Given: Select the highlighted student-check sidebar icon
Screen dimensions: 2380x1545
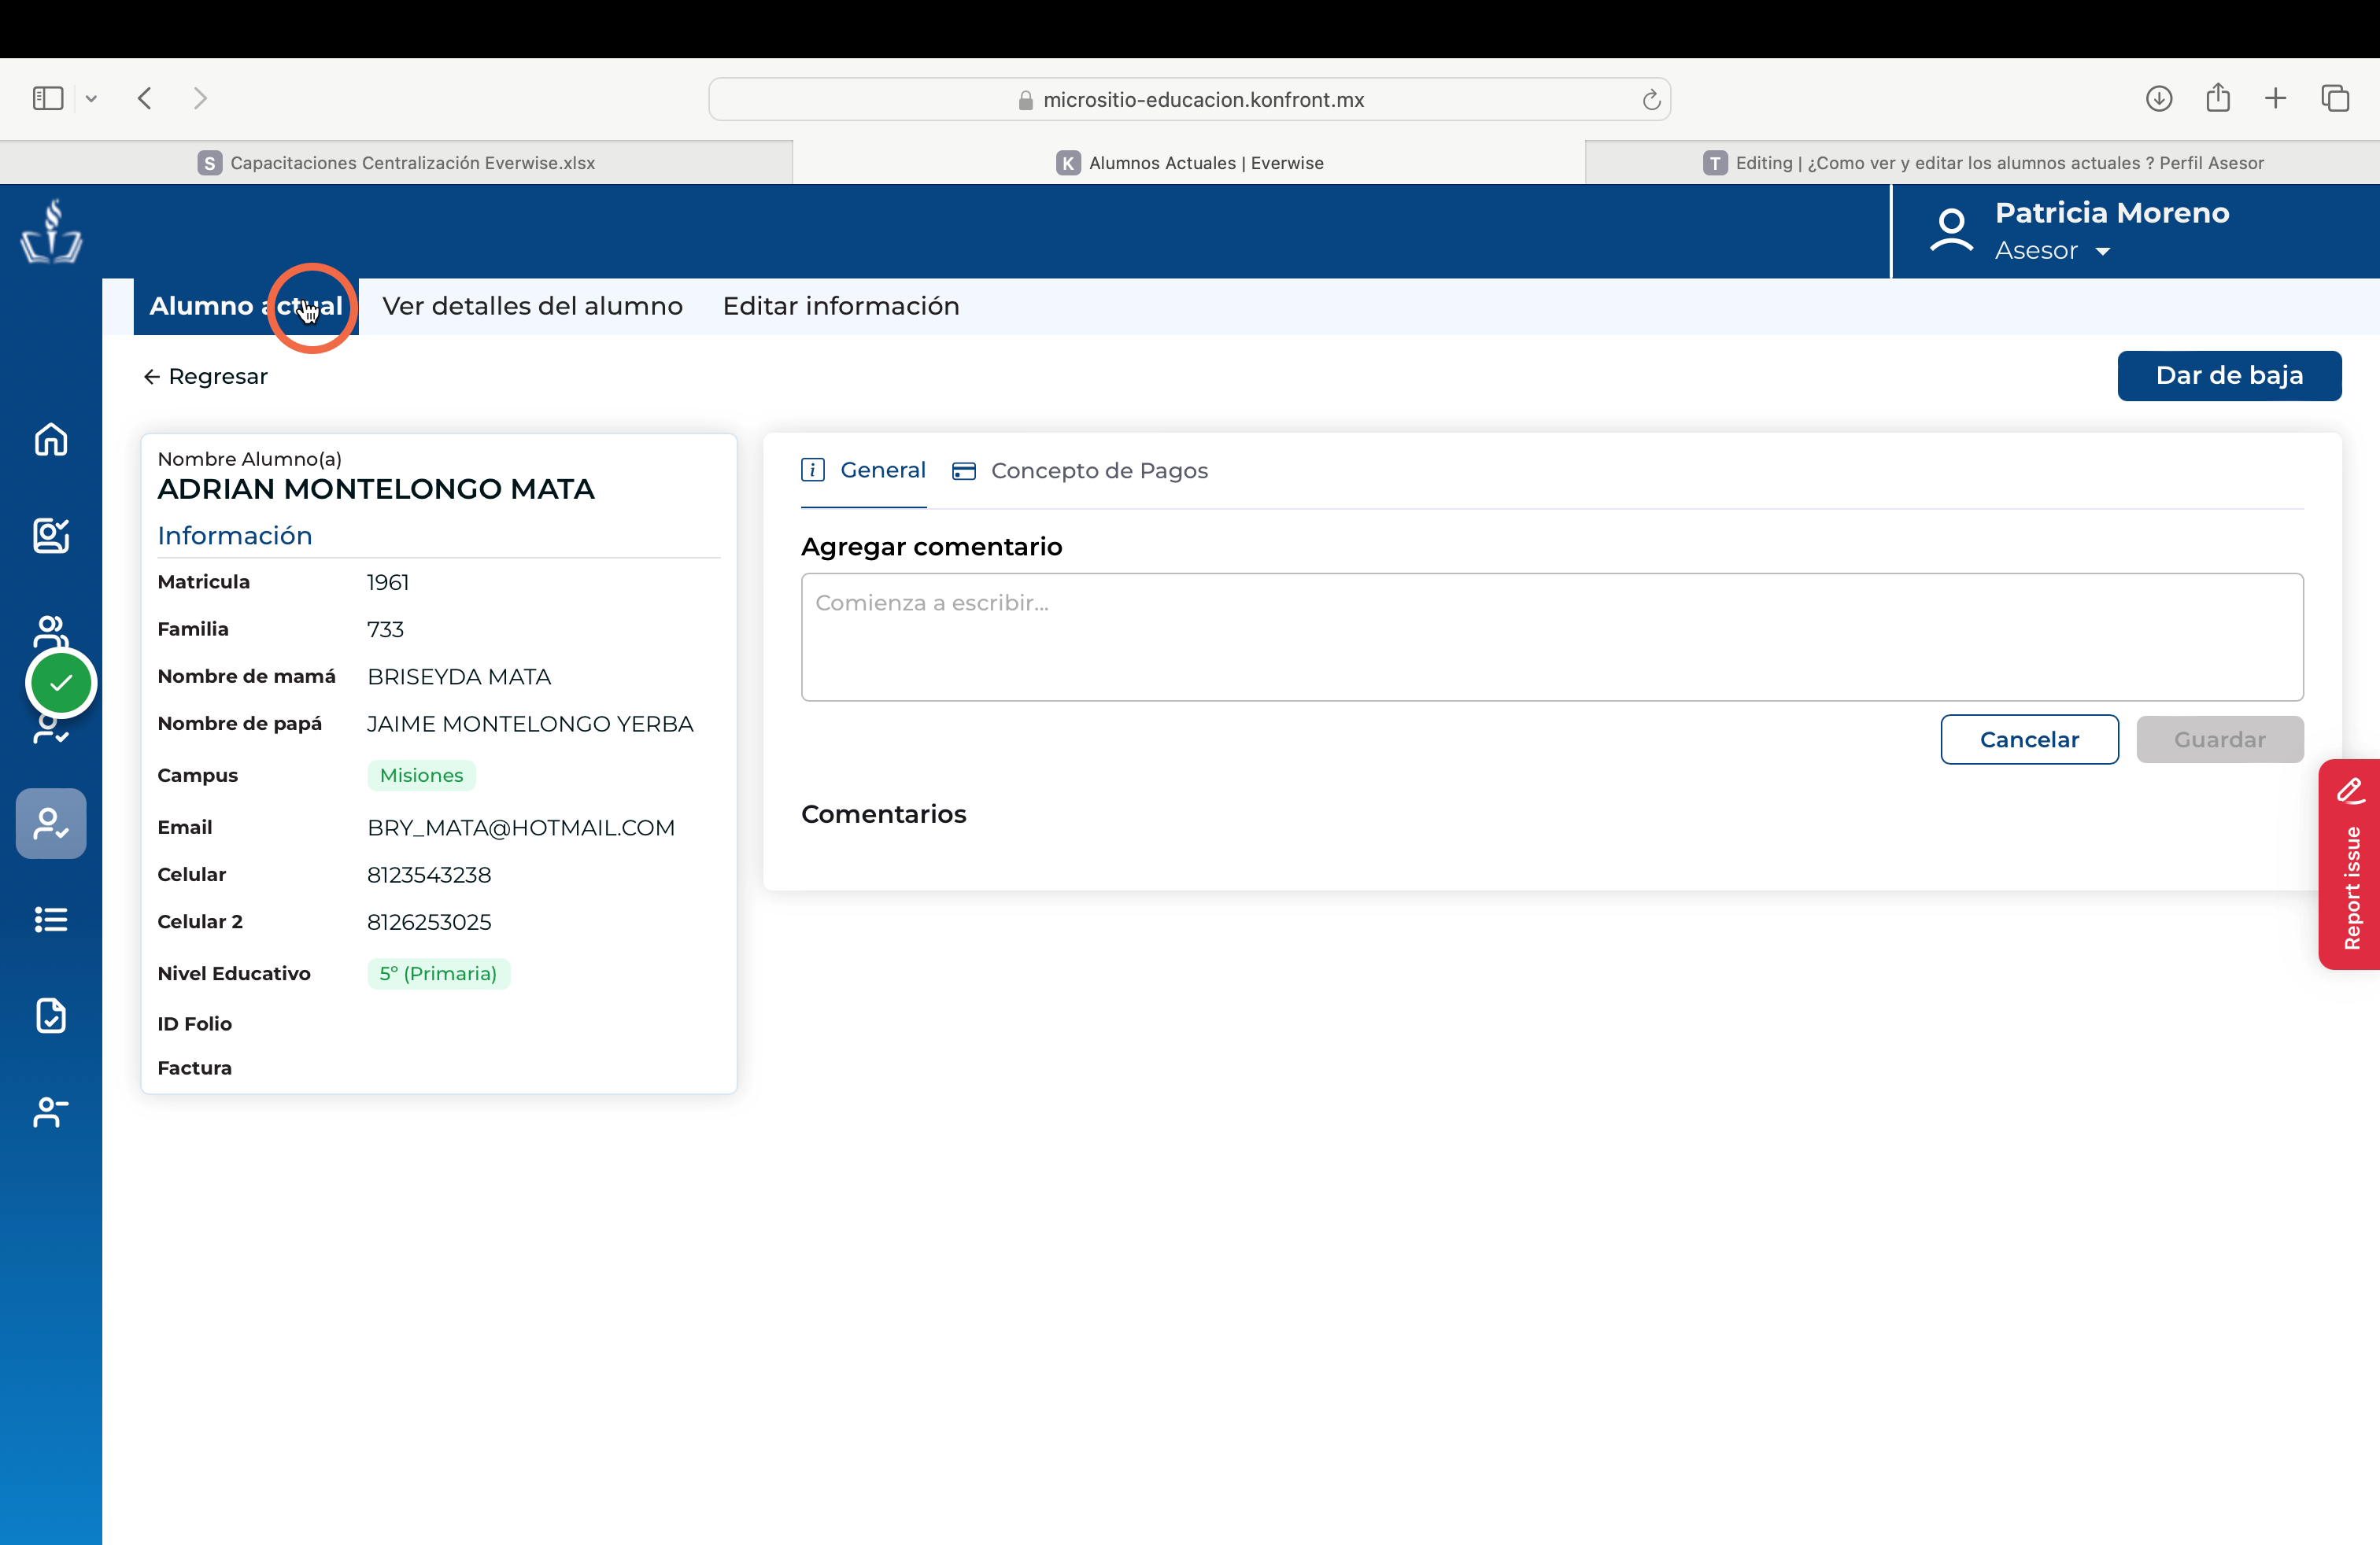Looking at the screenshot, I should [x=51, y=824].
